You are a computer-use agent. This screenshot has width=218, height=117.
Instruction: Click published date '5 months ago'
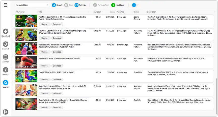tap(122, 45)
